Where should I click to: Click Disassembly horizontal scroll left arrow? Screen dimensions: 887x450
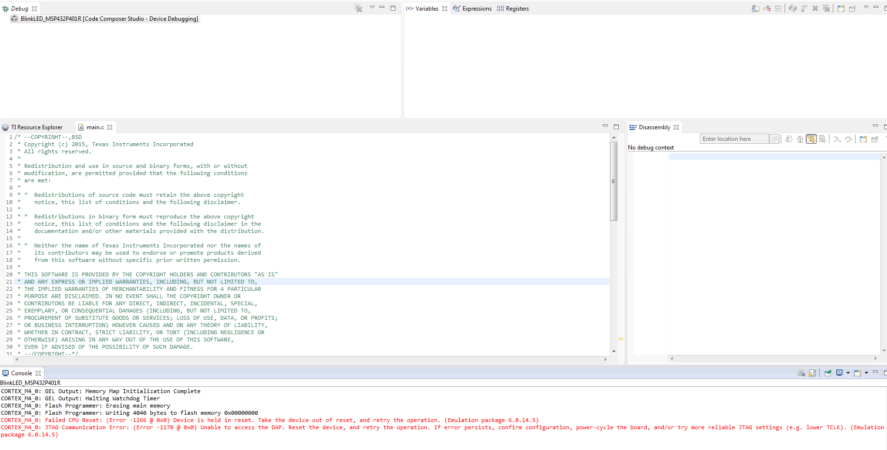pyautogui.click(x=672, y=358)
